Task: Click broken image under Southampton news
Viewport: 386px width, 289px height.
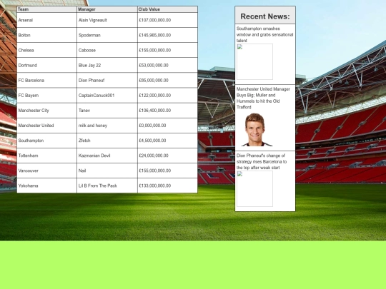Action: click(254, 61)
